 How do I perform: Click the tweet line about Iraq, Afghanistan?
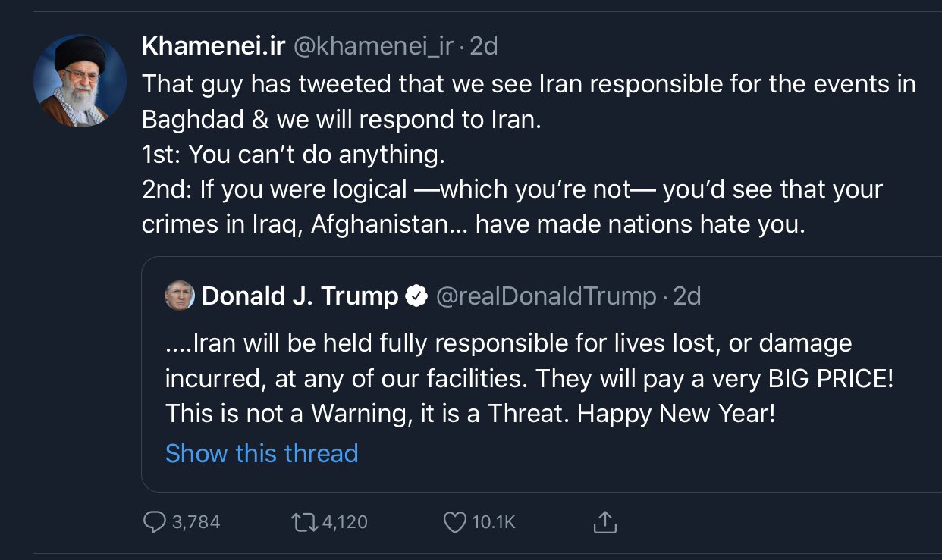(473, 225)
